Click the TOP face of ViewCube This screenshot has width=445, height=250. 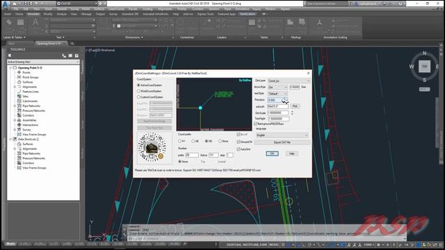[425, 67]
